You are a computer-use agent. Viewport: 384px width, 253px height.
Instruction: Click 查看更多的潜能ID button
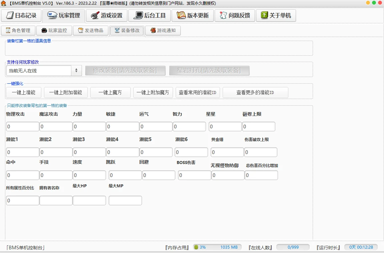(x=255, y=93)
